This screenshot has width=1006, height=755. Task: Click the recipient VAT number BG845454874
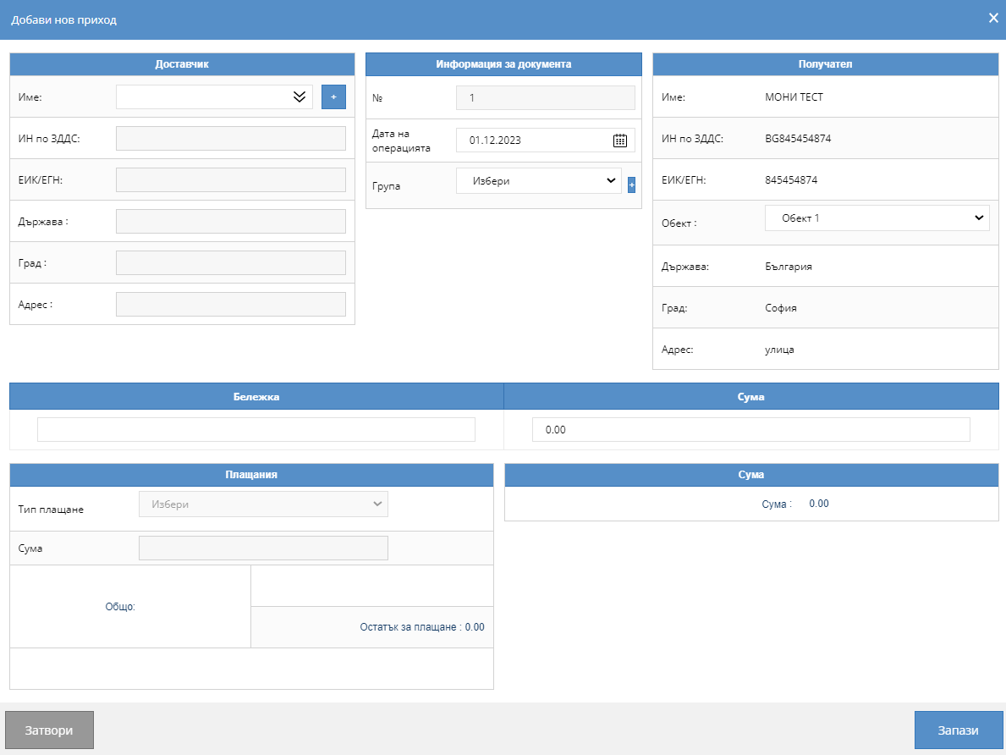click(798, 139)
